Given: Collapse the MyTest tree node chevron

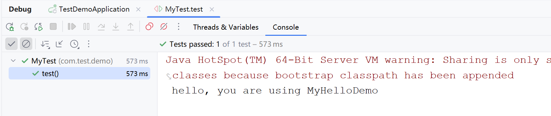Looking at the screenshot, I should (x=13, y=61).
